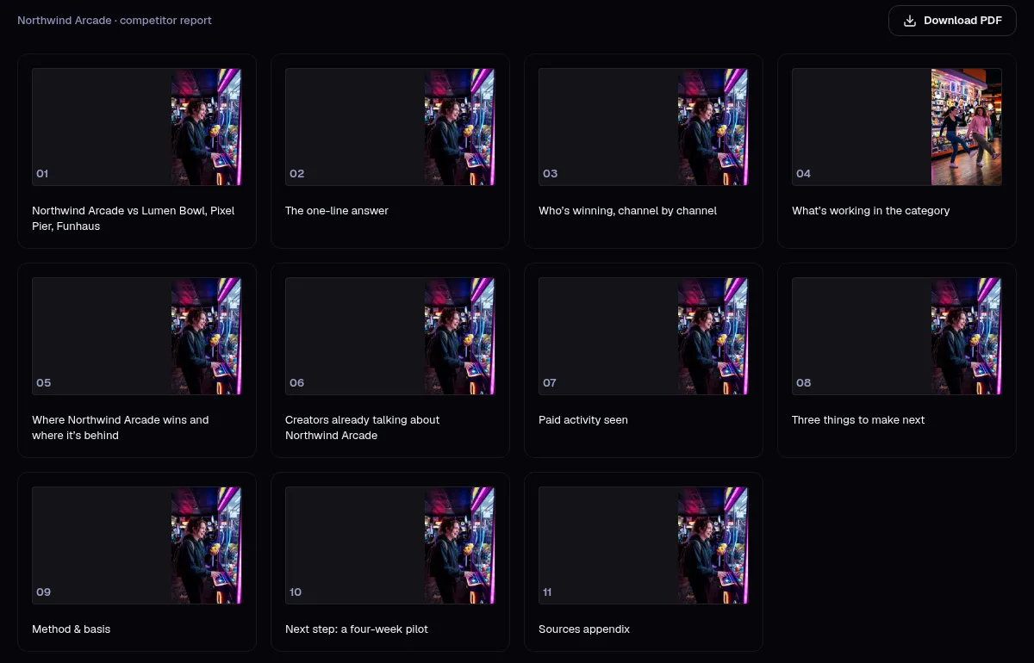
Task: Open slide 10 thumbnail
Action: [390, 546]
